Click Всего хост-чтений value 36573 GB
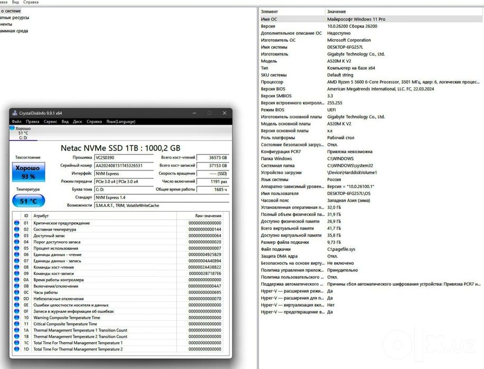 (x=213, y=157)
